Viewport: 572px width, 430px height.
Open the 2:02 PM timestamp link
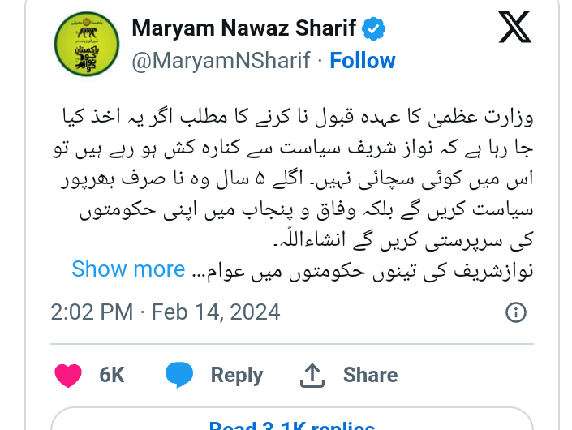pyautogui.click(x=92, y=312)
